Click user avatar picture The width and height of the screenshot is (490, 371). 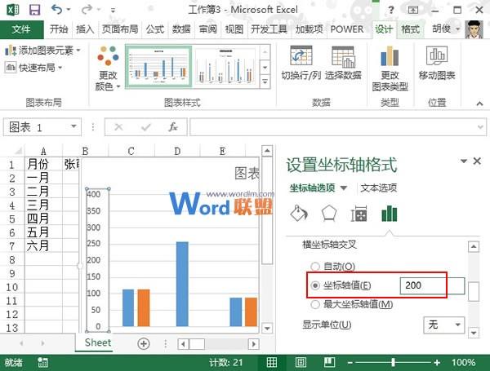click(x=474, y=29)
